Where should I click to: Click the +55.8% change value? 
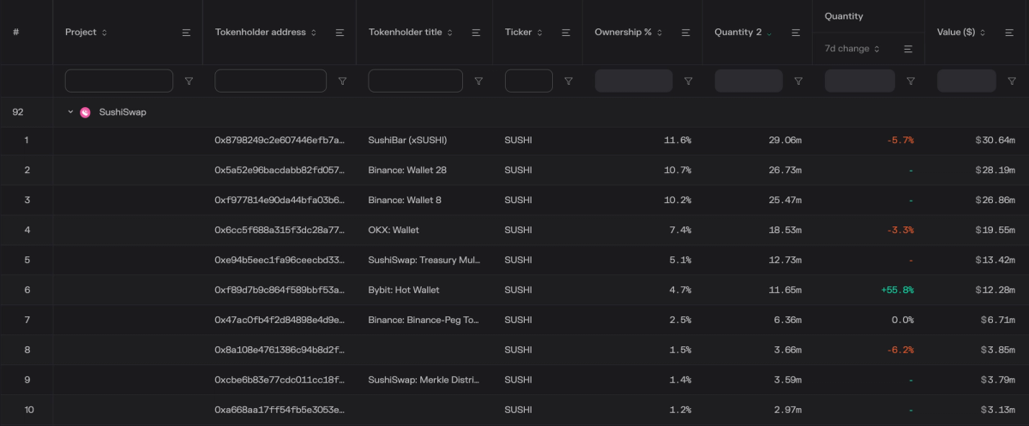pos(897,290)
